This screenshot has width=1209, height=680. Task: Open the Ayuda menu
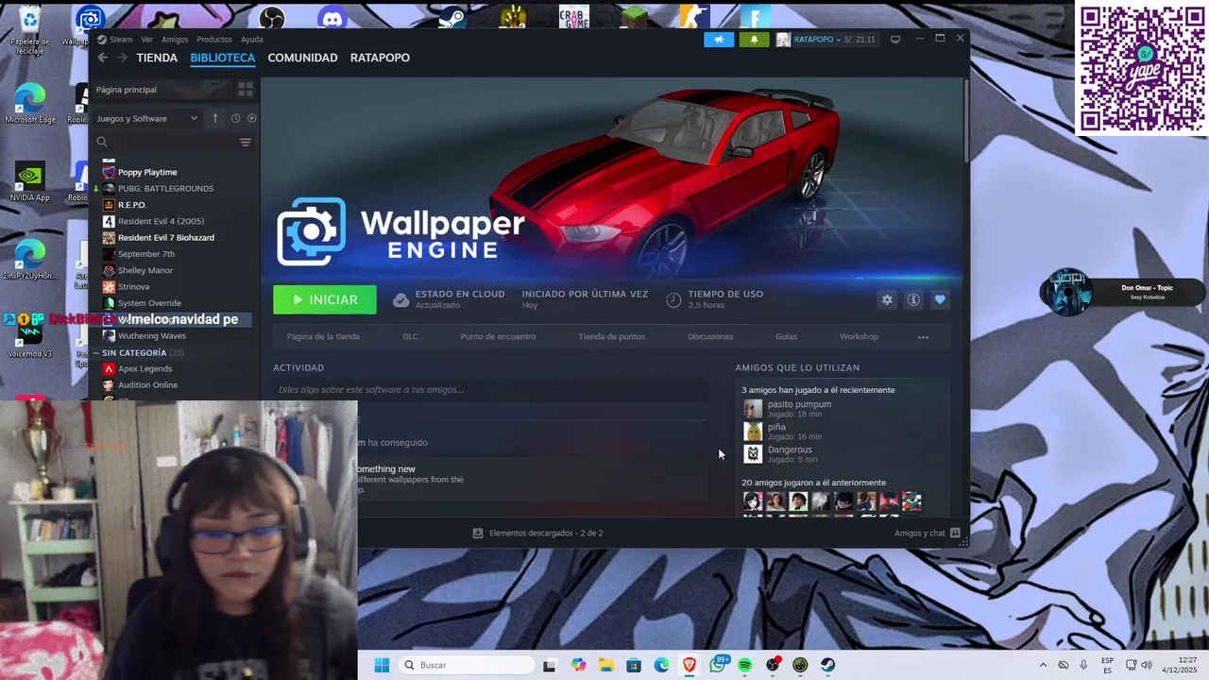(252, 40)
